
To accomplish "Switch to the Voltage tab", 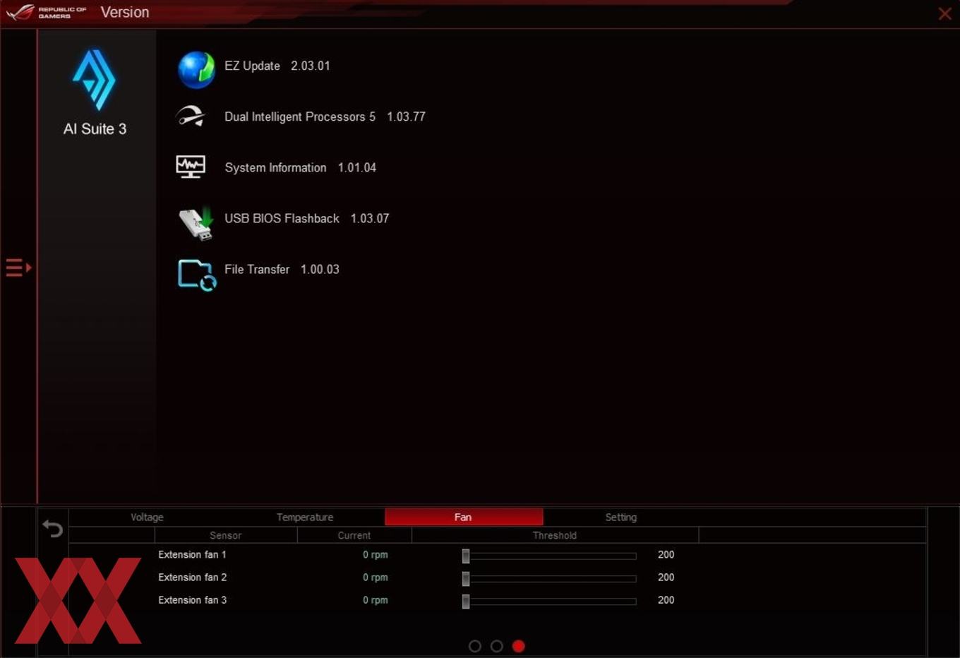I will coord(147,518).
